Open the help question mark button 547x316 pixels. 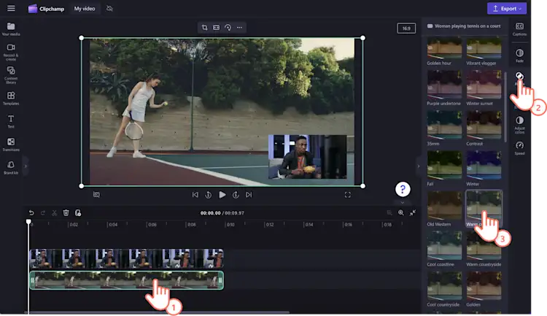403,189
